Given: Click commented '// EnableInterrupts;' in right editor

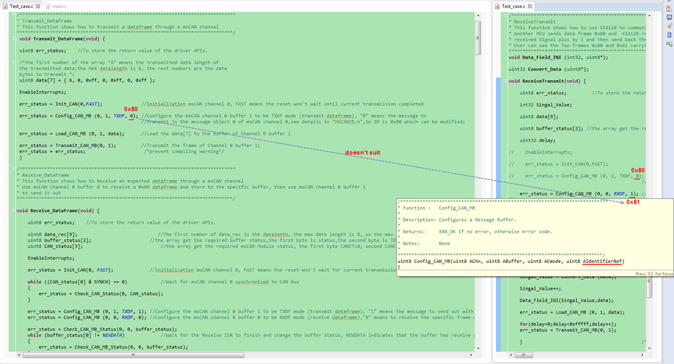Looking at the screenshot, I should (540, 152).
